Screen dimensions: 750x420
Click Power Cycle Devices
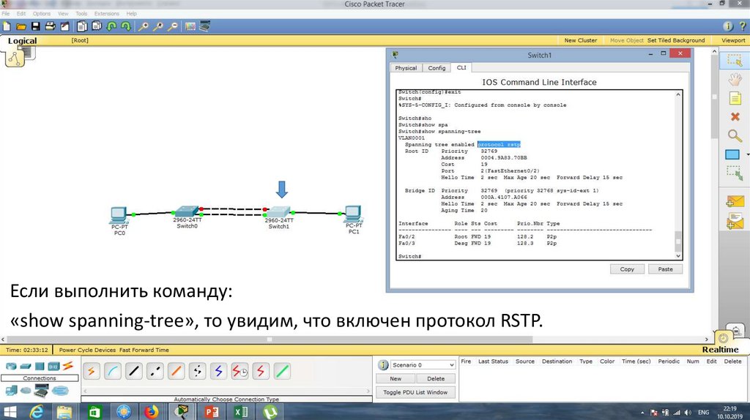click(87, 350)
